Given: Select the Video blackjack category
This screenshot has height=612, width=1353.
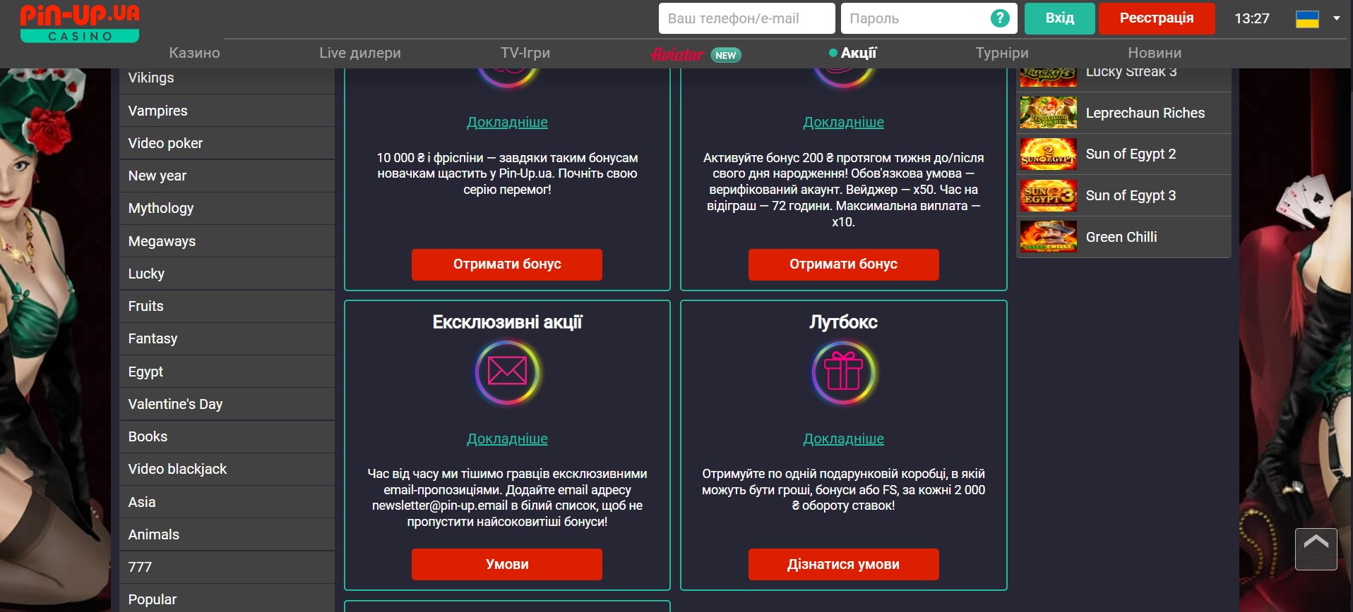Looking at the screenshot, I should [x=227, y=469].
